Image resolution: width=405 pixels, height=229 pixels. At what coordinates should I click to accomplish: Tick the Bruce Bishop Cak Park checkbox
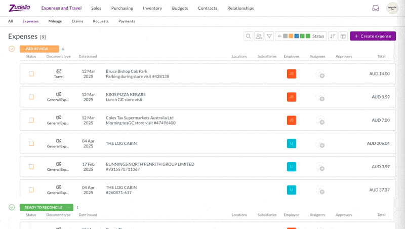pos(31,74)
